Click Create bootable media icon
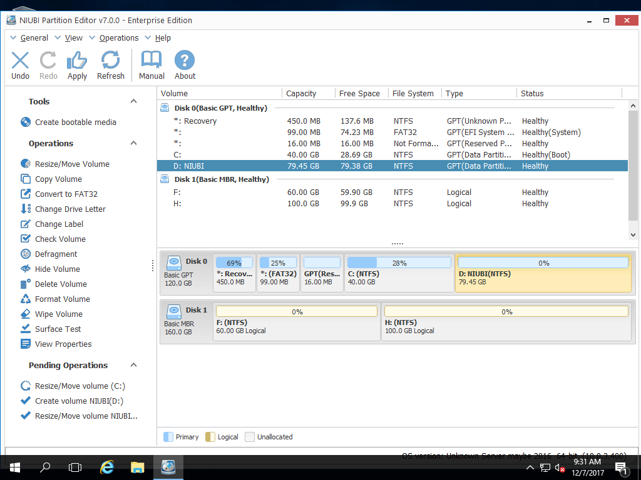Viewport: 641px width, 480px height. [x=25, y=122]
